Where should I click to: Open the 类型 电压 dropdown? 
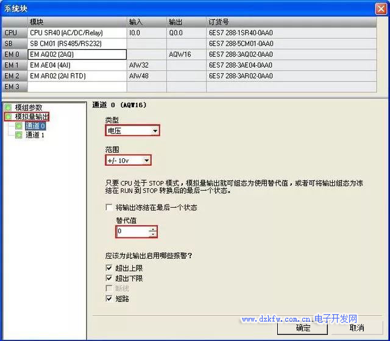(155, 130)
